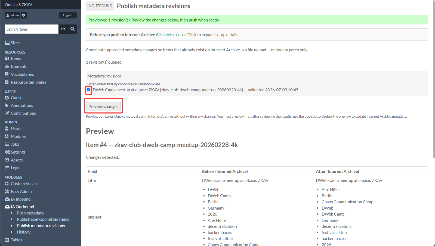435x246 pixels.
Task: Click arrow beside History
Action: tap(11, 232)
